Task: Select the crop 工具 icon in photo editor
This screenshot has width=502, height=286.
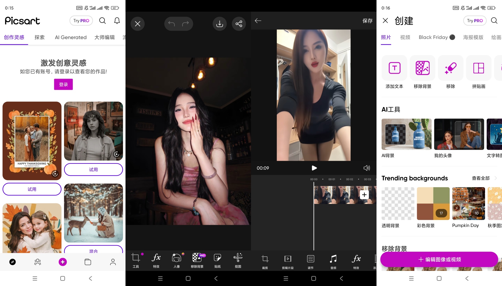Action: 136,260
